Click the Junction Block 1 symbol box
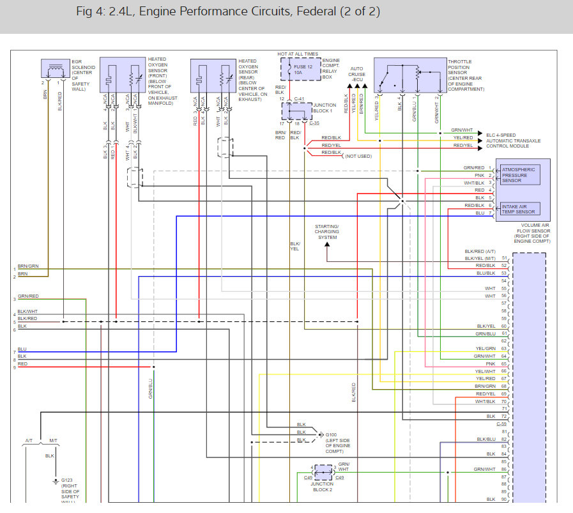The height and width of the screenshot is (513, 573). (297, 111)
